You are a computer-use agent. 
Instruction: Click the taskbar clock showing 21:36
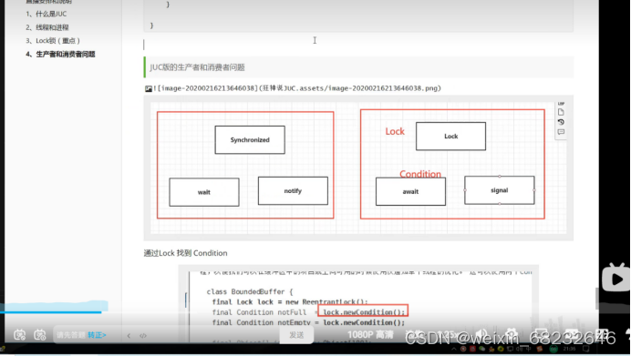569,349
